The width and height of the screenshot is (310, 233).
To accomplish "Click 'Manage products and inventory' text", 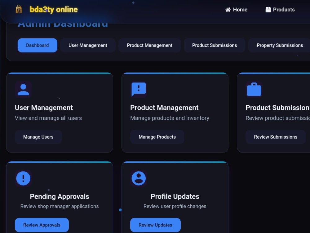I will click(170, 118).
